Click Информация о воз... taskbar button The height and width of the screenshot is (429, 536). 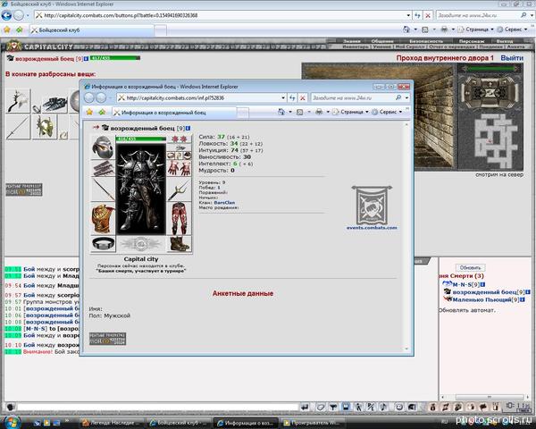(x=246, y=423)
